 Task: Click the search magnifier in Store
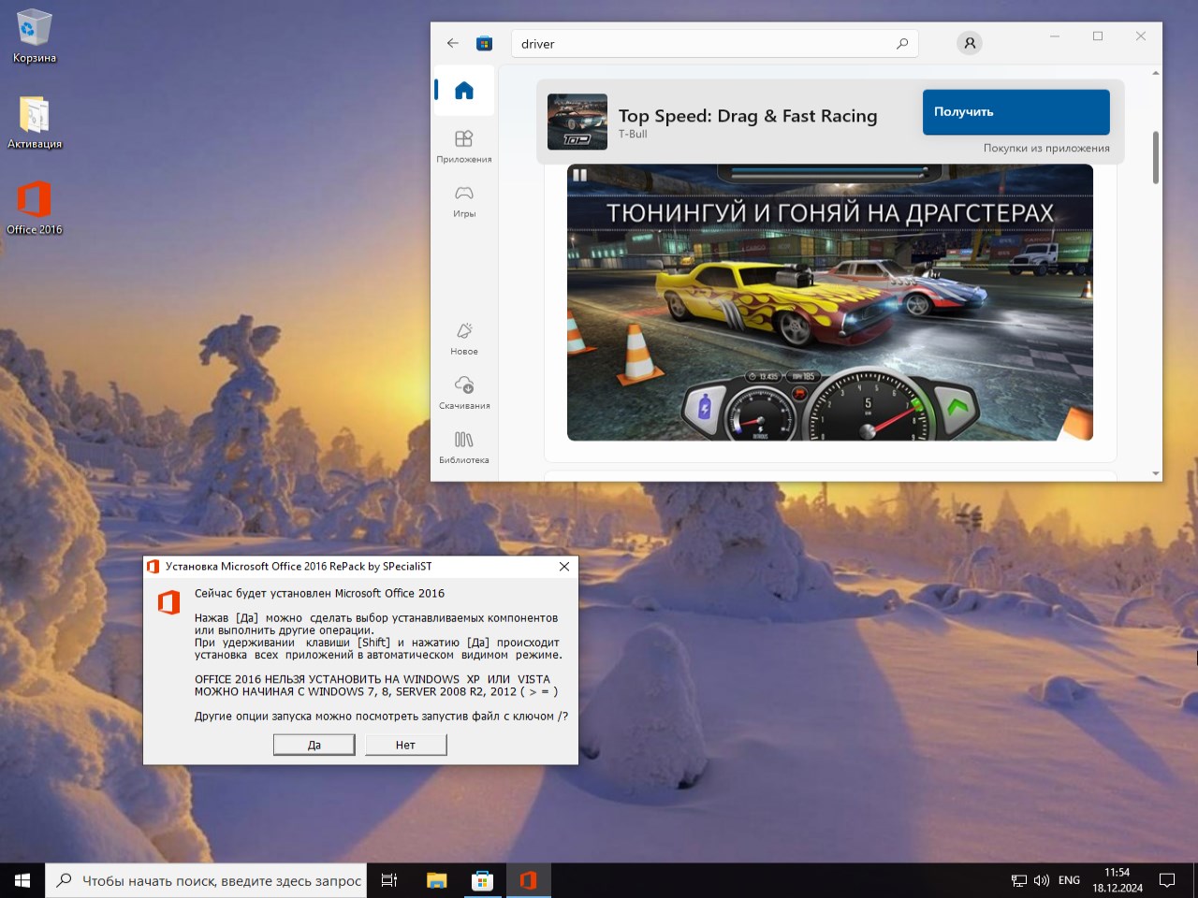click(x=902, y=43)
